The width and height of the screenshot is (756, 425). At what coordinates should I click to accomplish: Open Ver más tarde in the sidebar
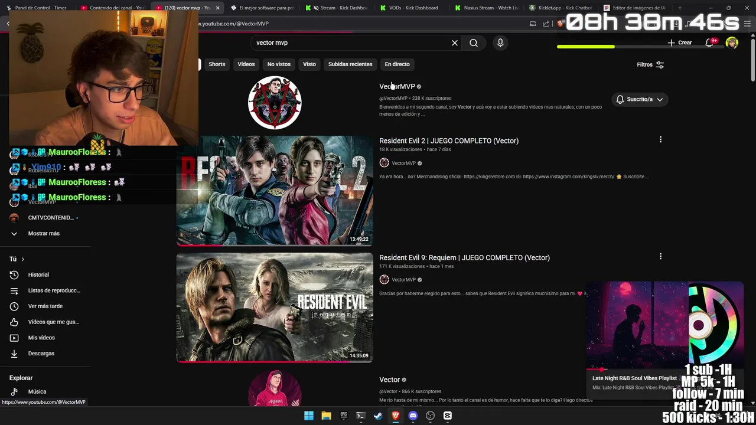(x=45, y=306)
